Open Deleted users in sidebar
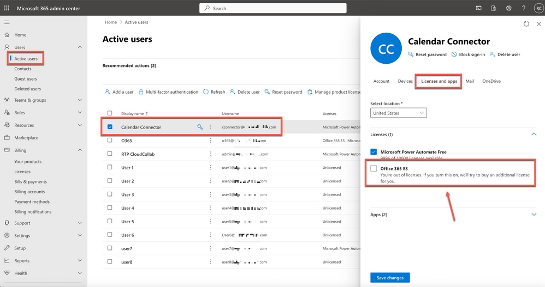 [x=27, y=89]
